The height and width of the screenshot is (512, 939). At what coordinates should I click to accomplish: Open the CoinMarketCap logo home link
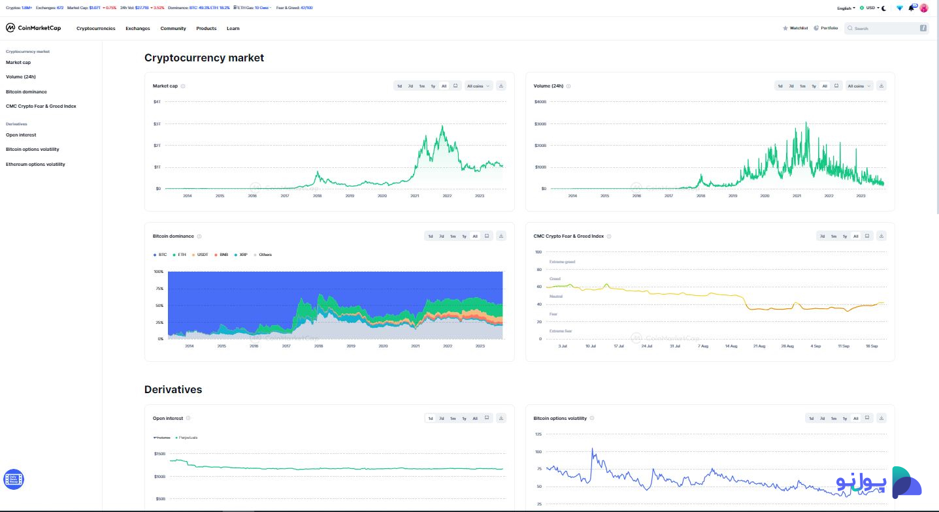[33, 28]
